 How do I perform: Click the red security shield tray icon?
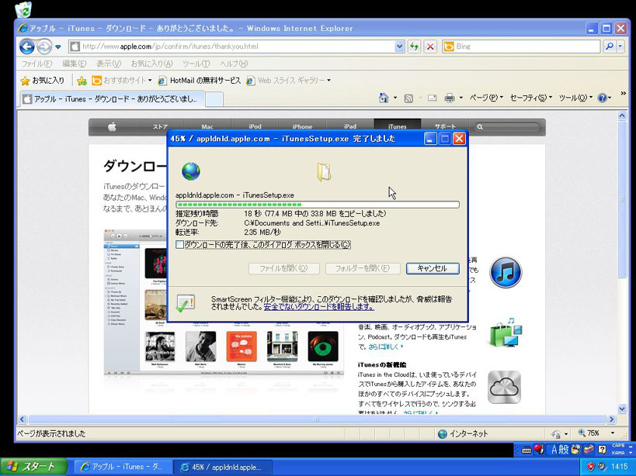click(590, 467)
